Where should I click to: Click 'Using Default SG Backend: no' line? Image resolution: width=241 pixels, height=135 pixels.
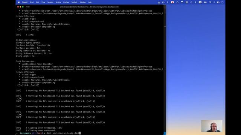(x=33, y=51)
